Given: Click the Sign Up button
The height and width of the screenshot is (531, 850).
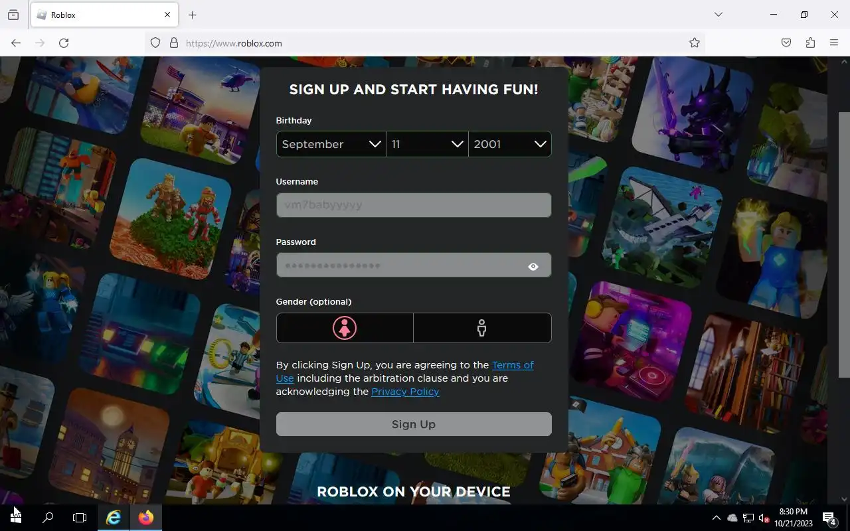Looking at the screenshot, I should pos(414,424).
